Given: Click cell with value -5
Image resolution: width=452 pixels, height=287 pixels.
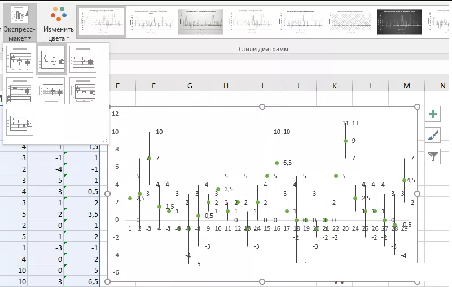Looking at the screenshot, I should pyautogui.click(x=46, y=180).
